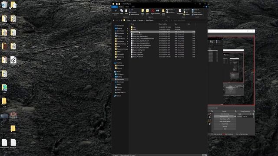Image resolution: width=278 pixels, height=156 pixels.
Task: Open Easy access dropdown in ribbon
Action: (171, 12)
